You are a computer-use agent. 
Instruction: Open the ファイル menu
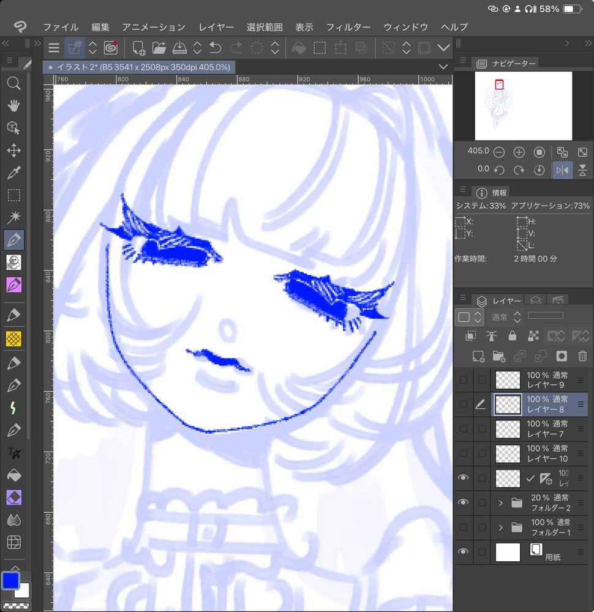coord(61,27)
